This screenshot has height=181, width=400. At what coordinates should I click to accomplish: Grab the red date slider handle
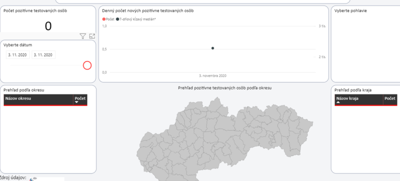click(87, 65)
